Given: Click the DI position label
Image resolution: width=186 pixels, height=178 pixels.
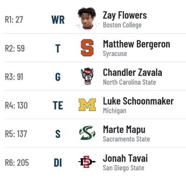Looking at the screenshot, I should (x=58, y=163).
